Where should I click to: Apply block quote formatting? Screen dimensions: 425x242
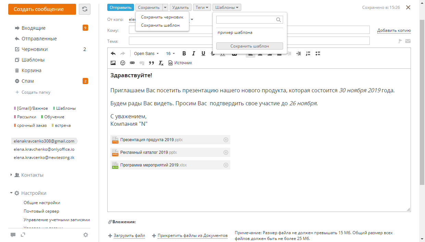tap(151, 63)
